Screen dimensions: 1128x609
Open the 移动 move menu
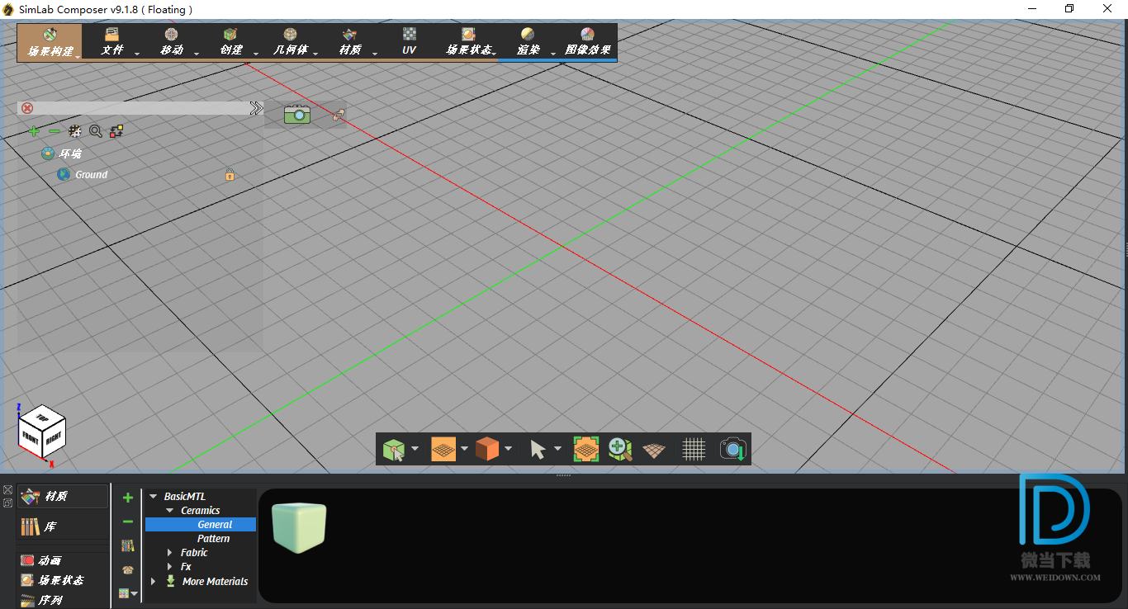point(172,42)
